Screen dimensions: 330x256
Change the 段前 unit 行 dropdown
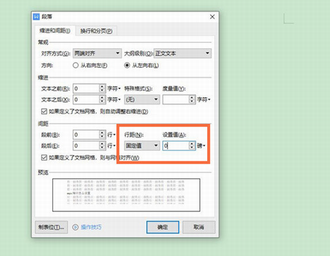(x=112, y=135)
